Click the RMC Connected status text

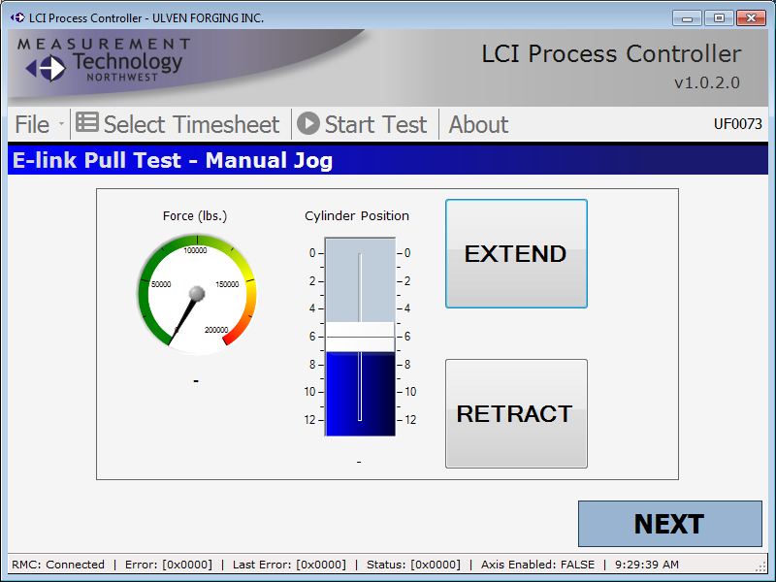coord(58,565)
